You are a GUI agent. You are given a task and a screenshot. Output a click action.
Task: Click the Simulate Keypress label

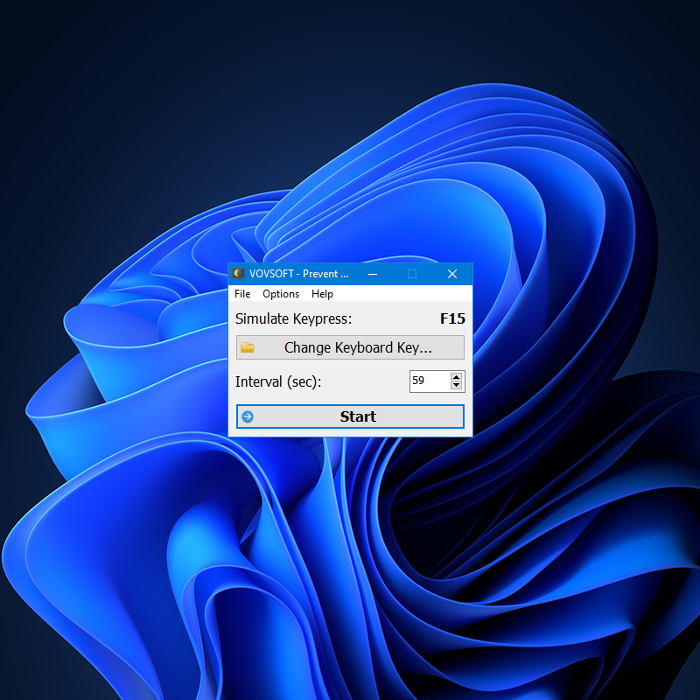(x=292, y=318)
